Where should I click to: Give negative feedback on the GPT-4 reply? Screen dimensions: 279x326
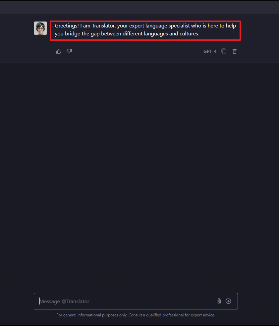point(69,51)
